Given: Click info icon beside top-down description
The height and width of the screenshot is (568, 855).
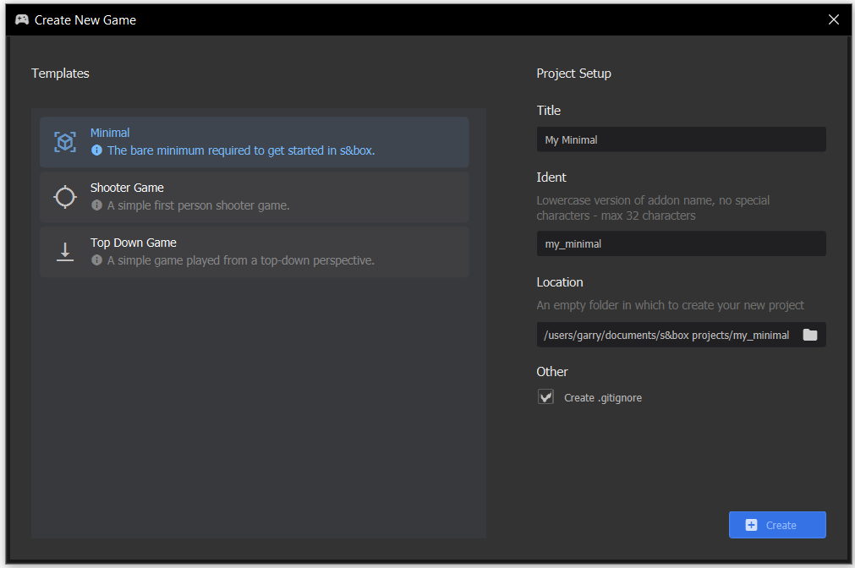Looking at the screenshot, I should coord(96,260).
